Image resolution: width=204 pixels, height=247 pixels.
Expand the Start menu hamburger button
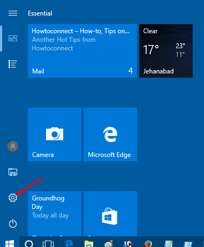(x=13, y=13)
